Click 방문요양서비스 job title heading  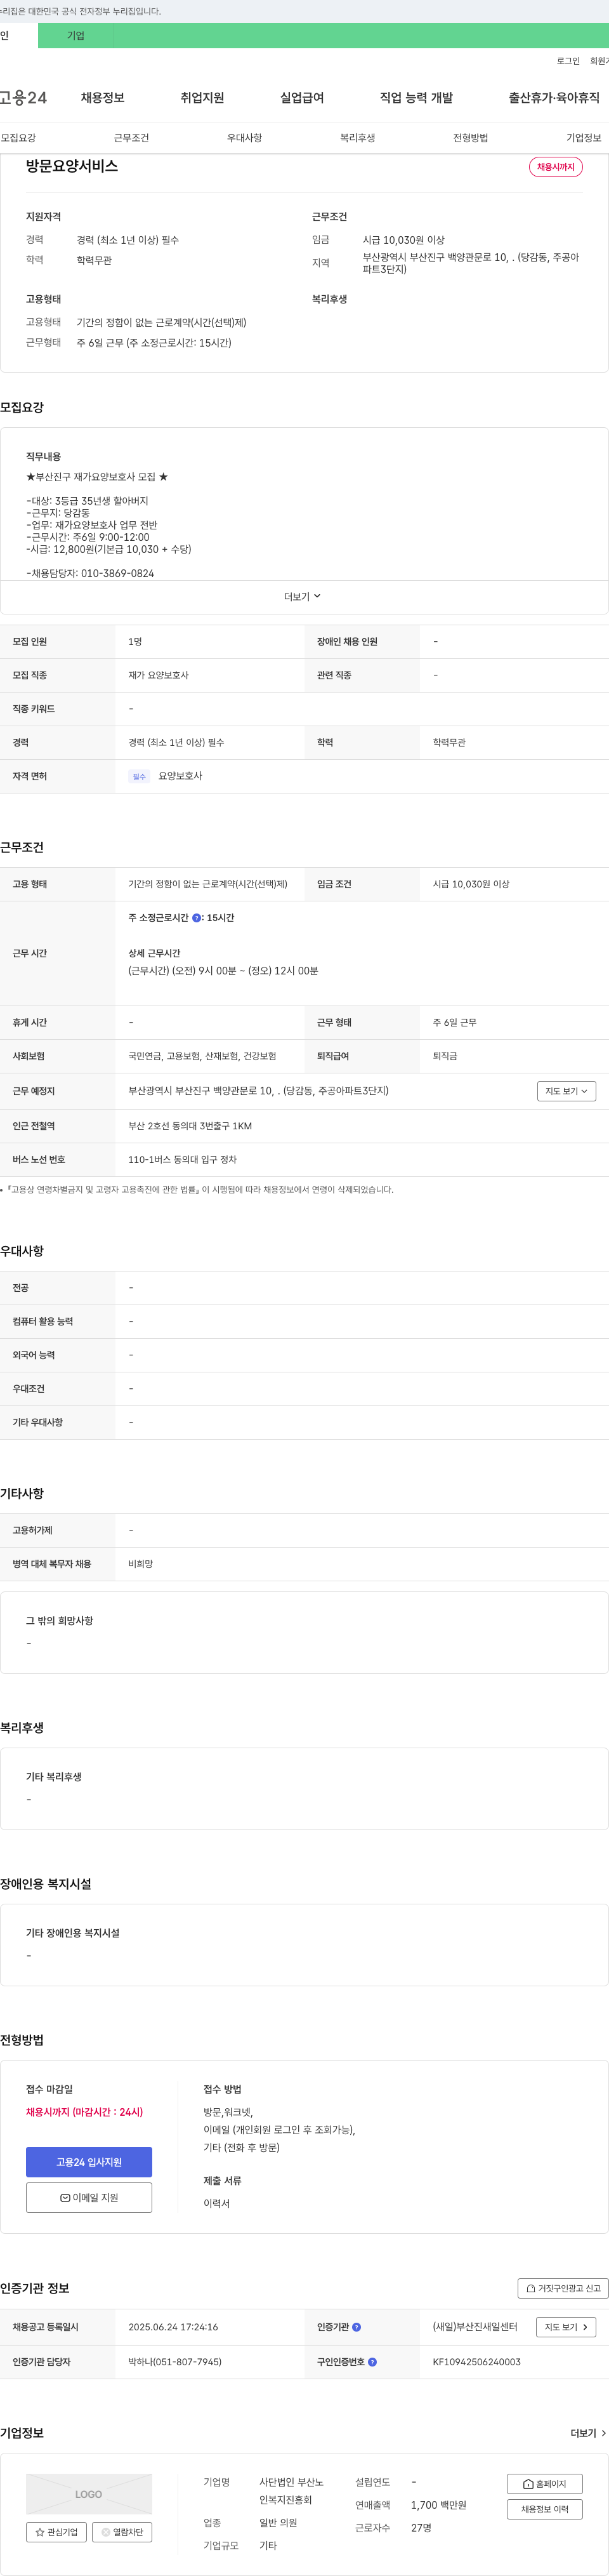point(72,166)
